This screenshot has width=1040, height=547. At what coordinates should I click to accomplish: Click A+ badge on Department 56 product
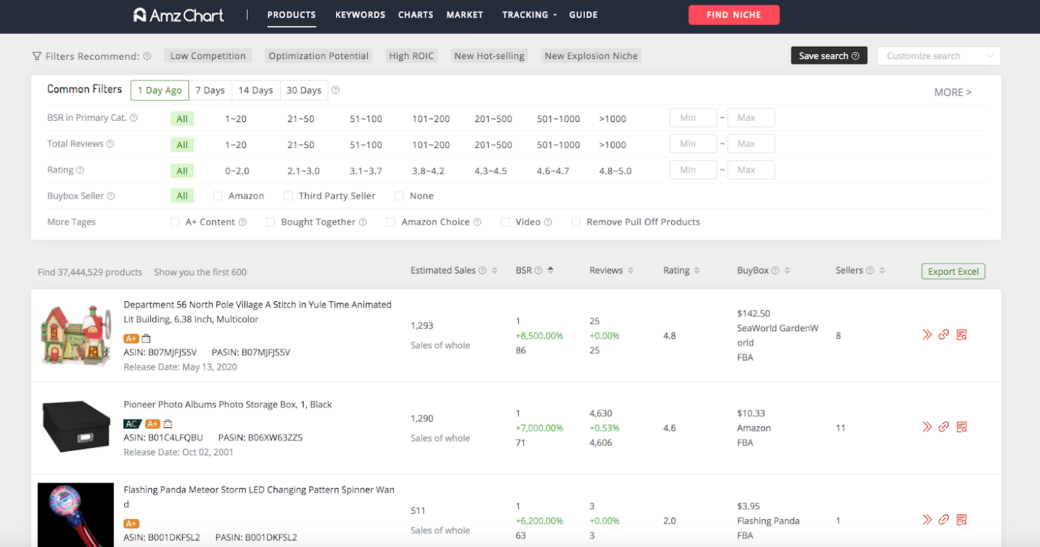tap(131, 338)
